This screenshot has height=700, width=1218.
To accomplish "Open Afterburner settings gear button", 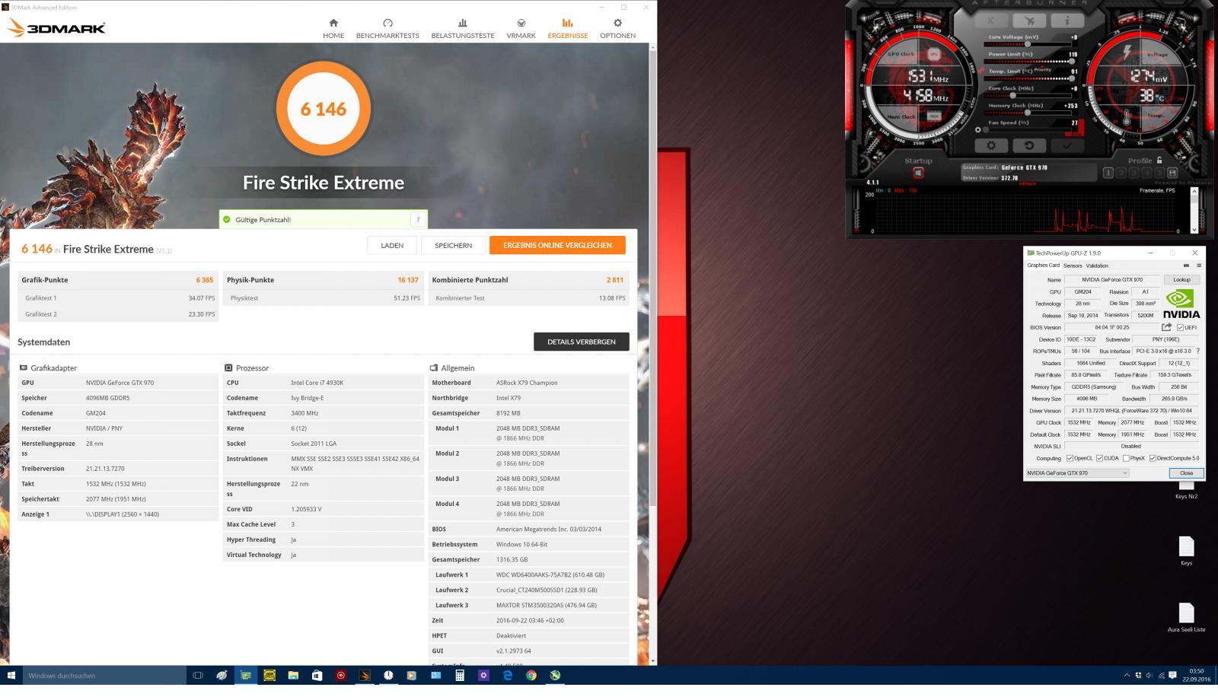I will (991, 145).
